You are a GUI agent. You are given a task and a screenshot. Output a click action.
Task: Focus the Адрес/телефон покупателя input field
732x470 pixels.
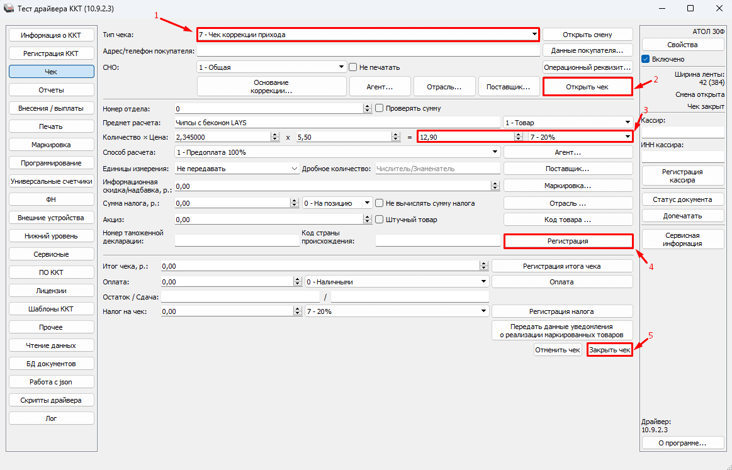point(368,50)
